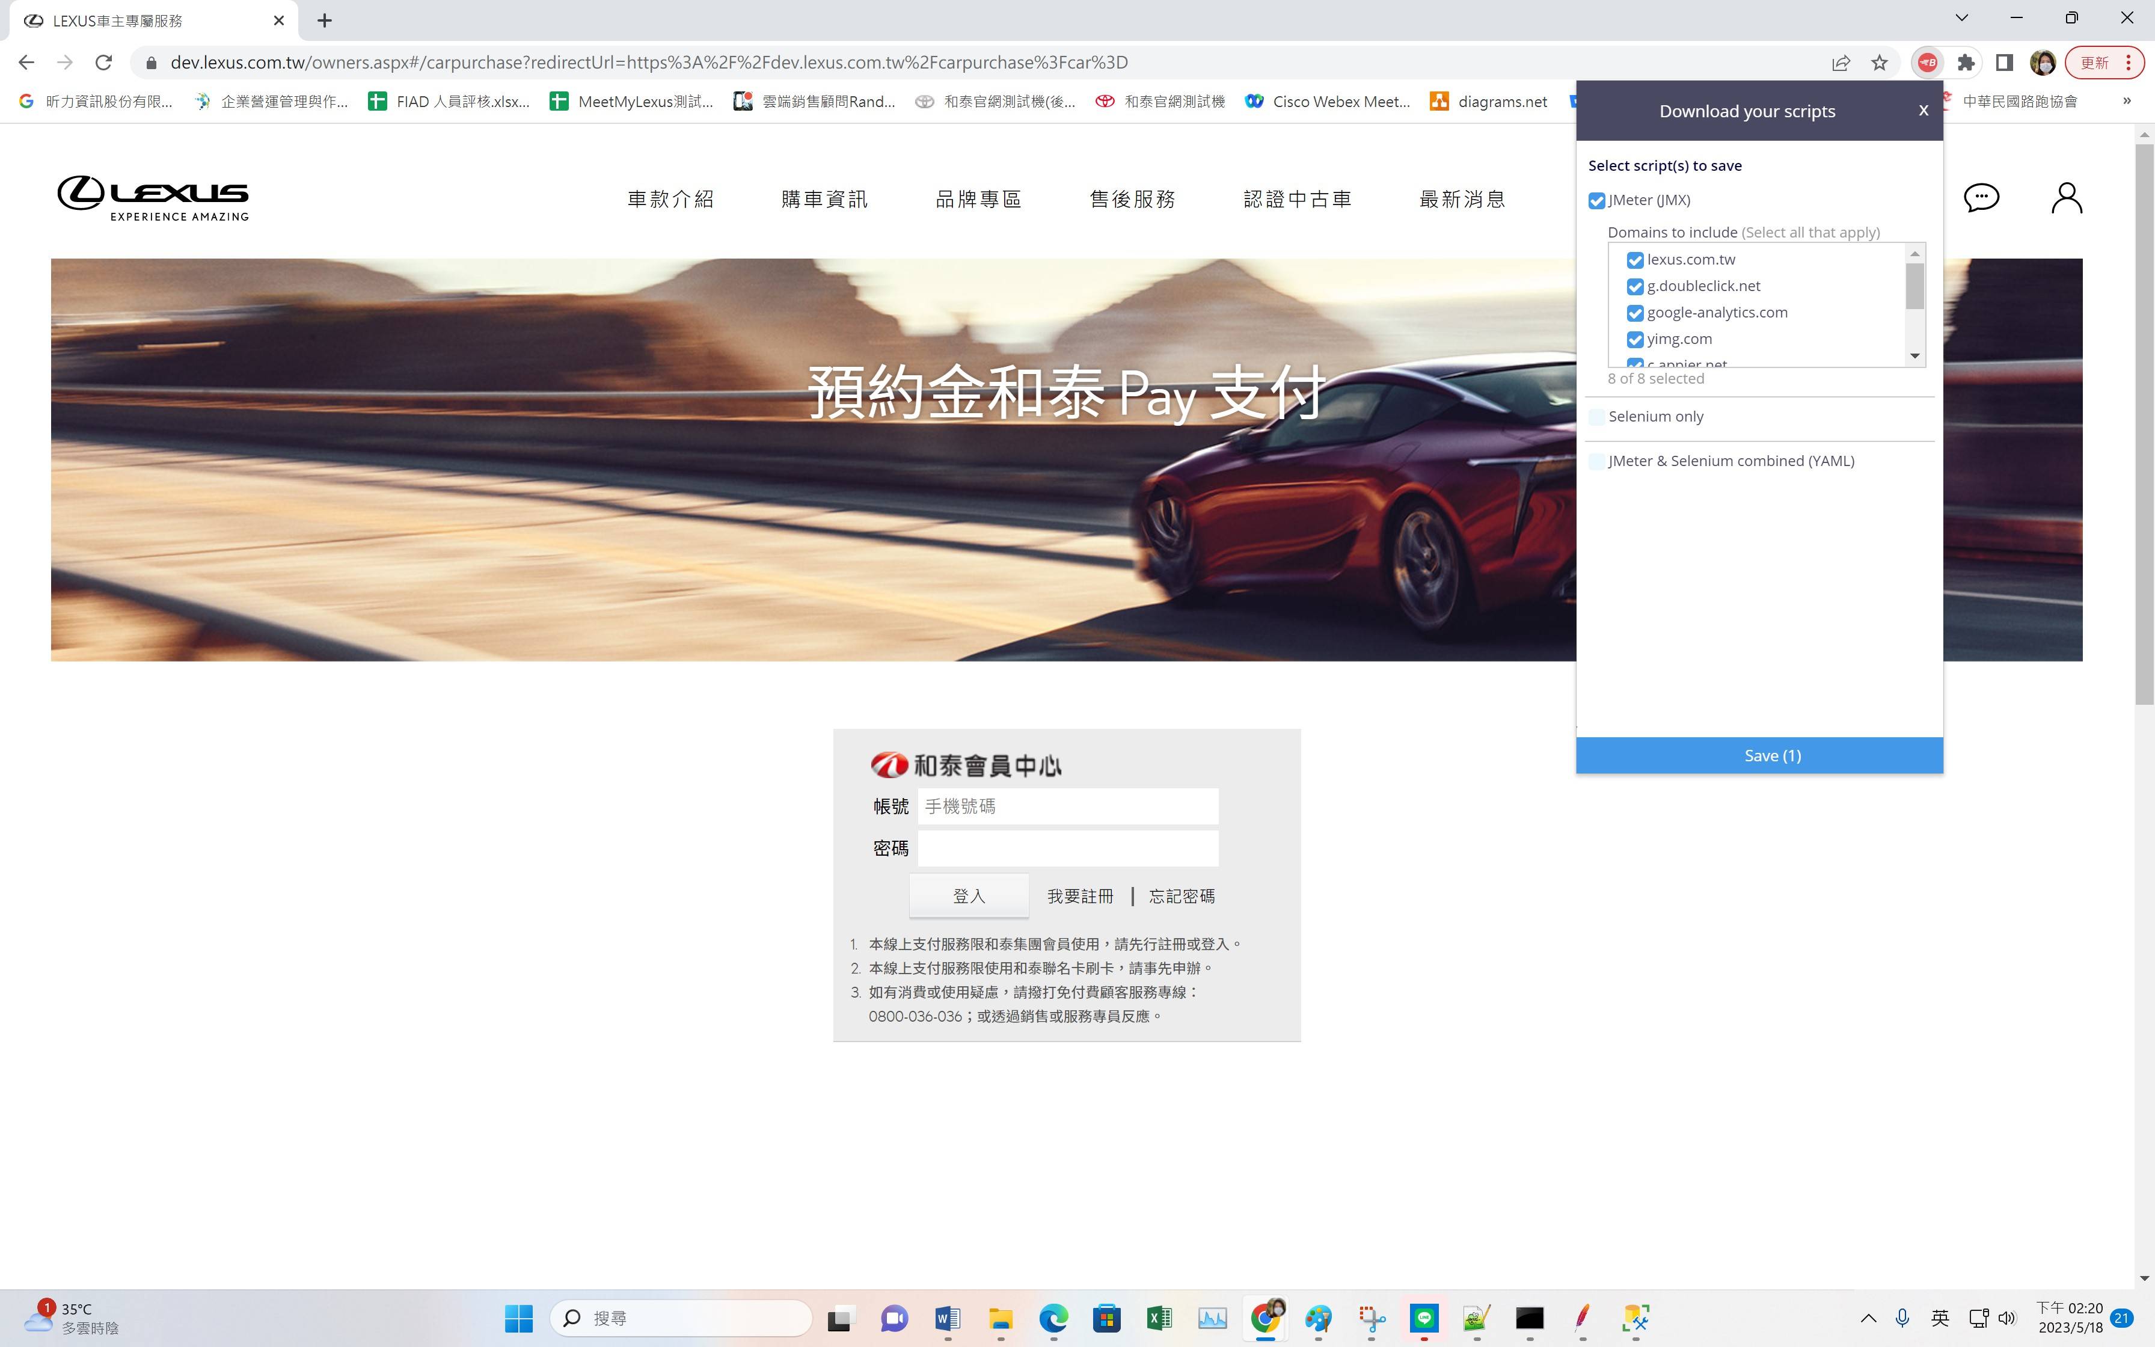Open Chrome 更新 menu button
The width and height of the screenshot is (2155, 1347).
click(x=2104, y=63)
